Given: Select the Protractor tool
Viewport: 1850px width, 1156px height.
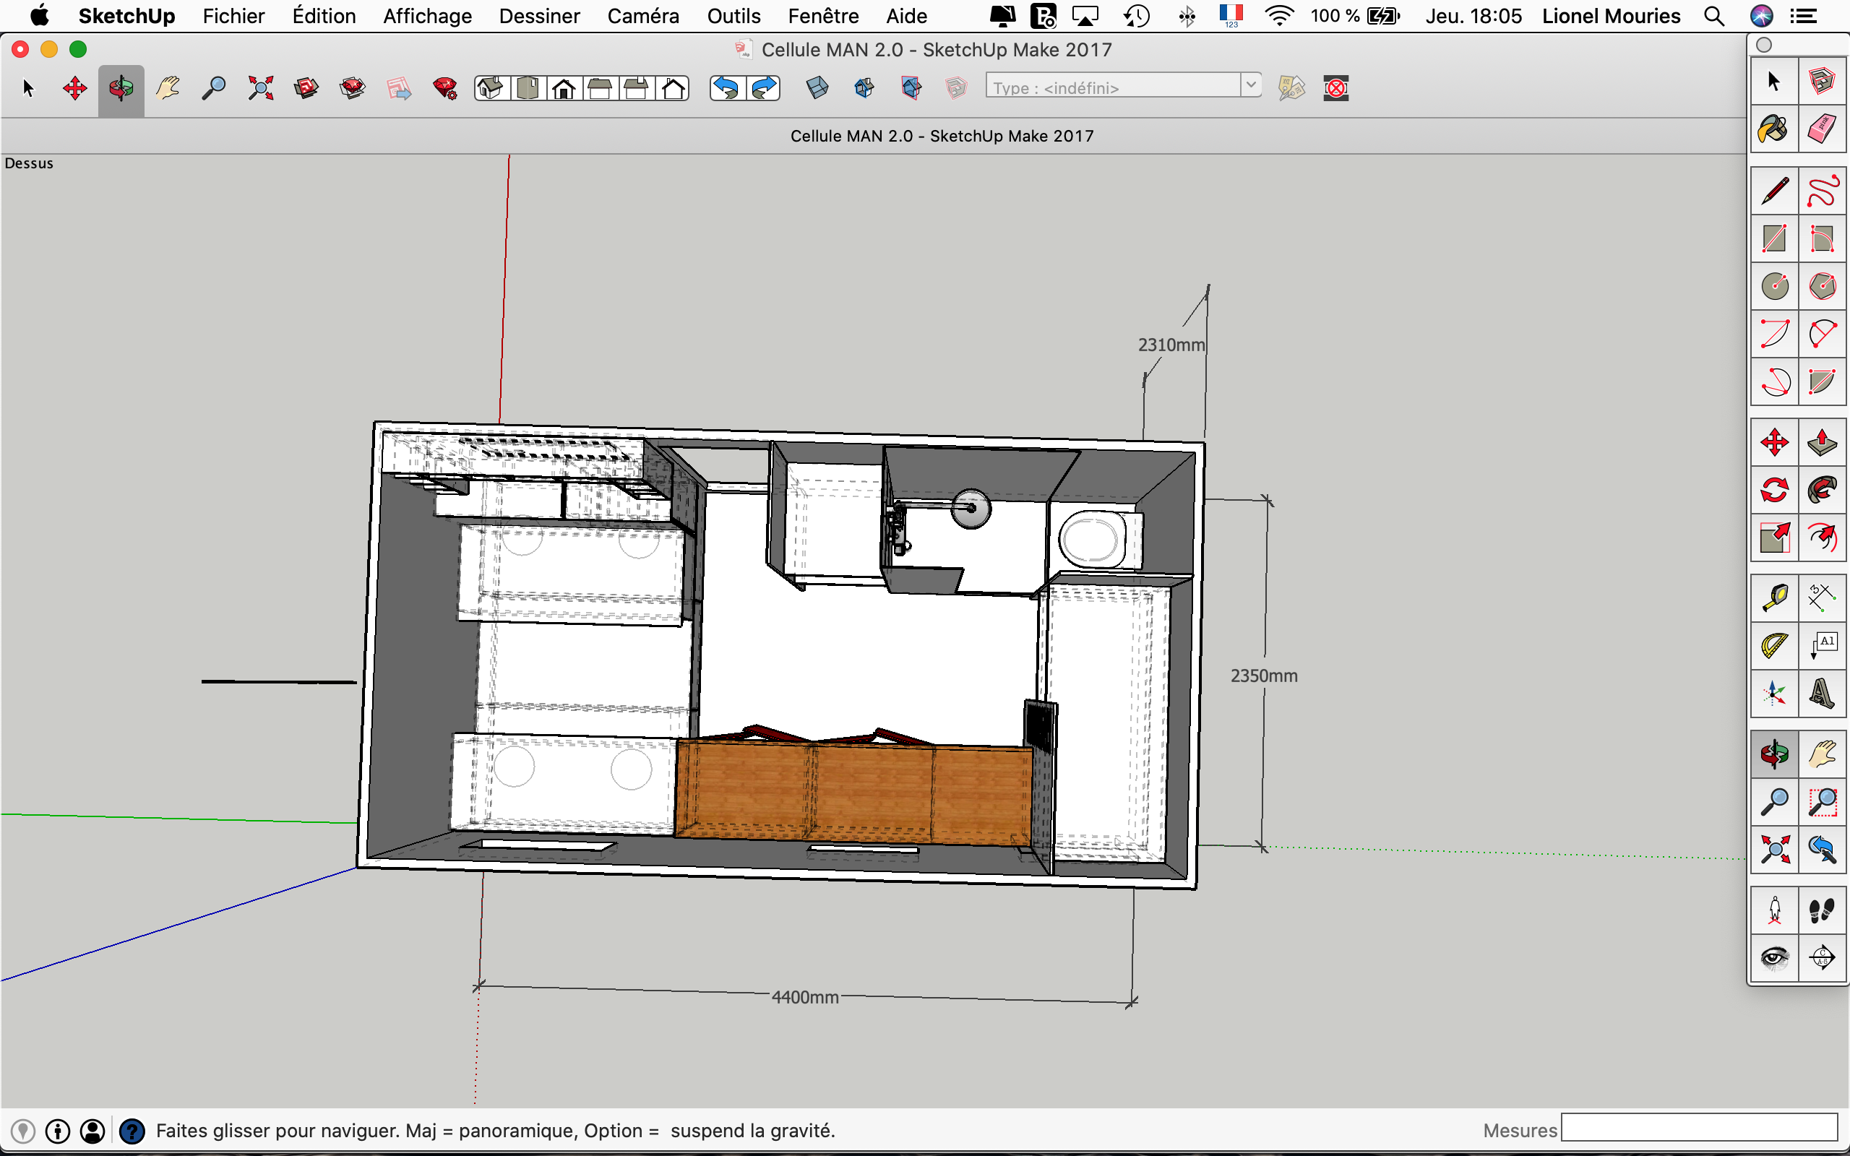Looking at the screenshot, I should 1773,645.
